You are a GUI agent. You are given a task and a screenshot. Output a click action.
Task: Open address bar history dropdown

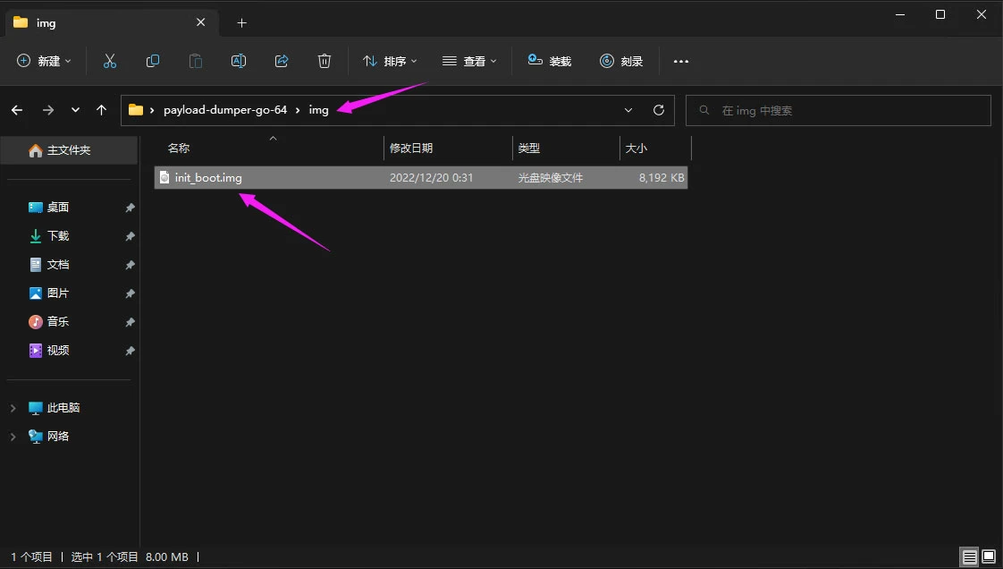pos(628,110)
